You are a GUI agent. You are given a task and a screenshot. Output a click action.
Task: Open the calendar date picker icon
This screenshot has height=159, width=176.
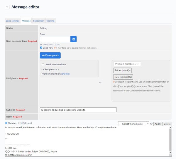click(x=74, y=39)
